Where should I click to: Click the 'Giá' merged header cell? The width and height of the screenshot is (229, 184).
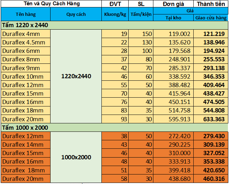pyautogui.click(x=190, y=11)
